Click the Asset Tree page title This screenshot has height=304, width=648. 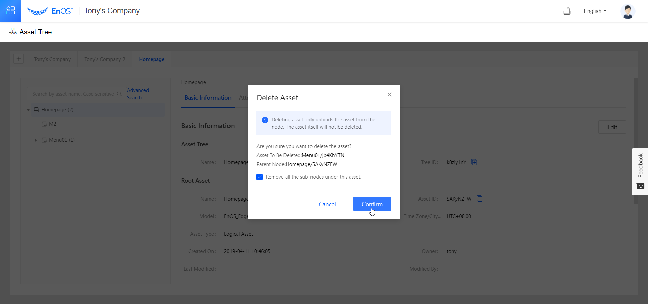coord(35,32)
